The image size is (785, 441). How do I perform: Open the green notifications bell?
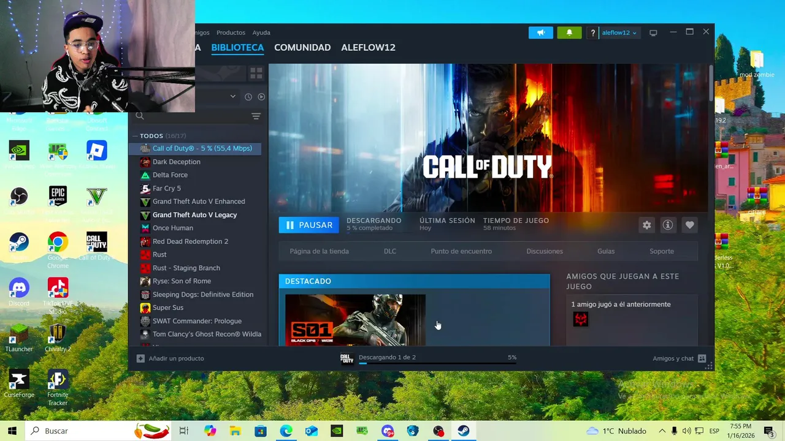(569, 32)
